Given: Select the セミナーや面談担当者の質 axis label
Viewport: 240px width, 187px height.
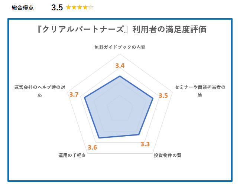Looking at the screenshot, I should [x=200, y=91].
